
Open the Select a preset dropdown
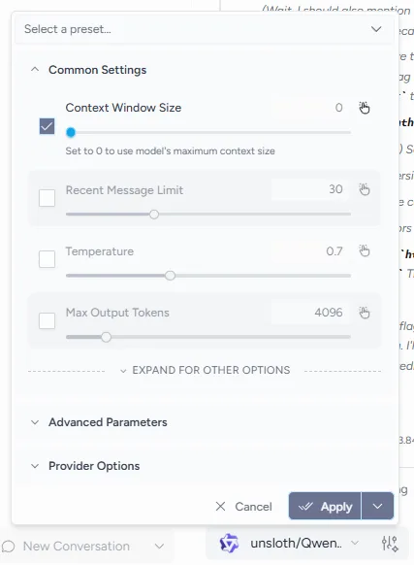pos(205,29)
